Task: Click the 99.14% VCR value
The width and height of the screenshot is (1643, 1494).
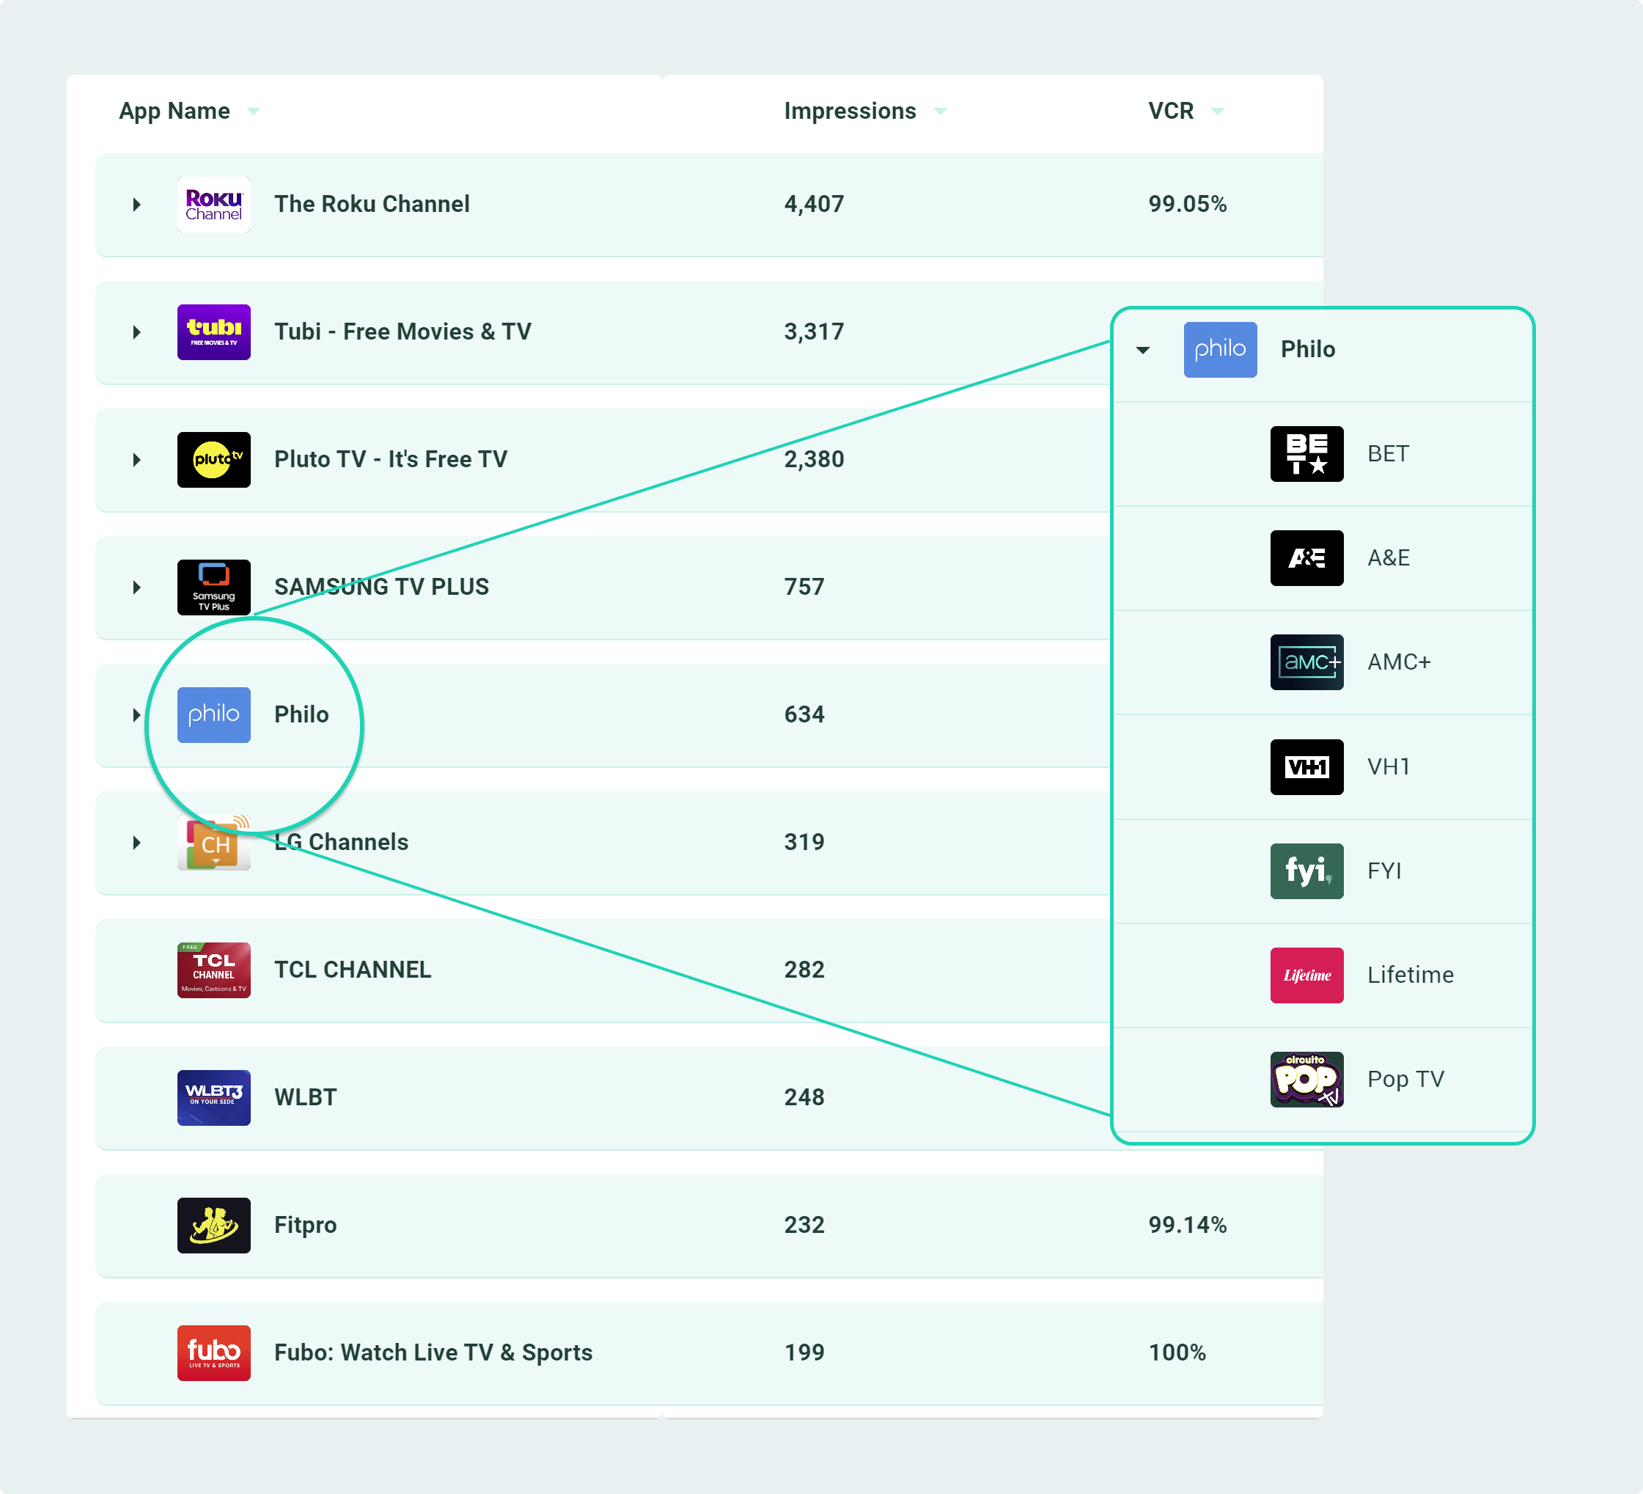Action: coord(1188,1225)
